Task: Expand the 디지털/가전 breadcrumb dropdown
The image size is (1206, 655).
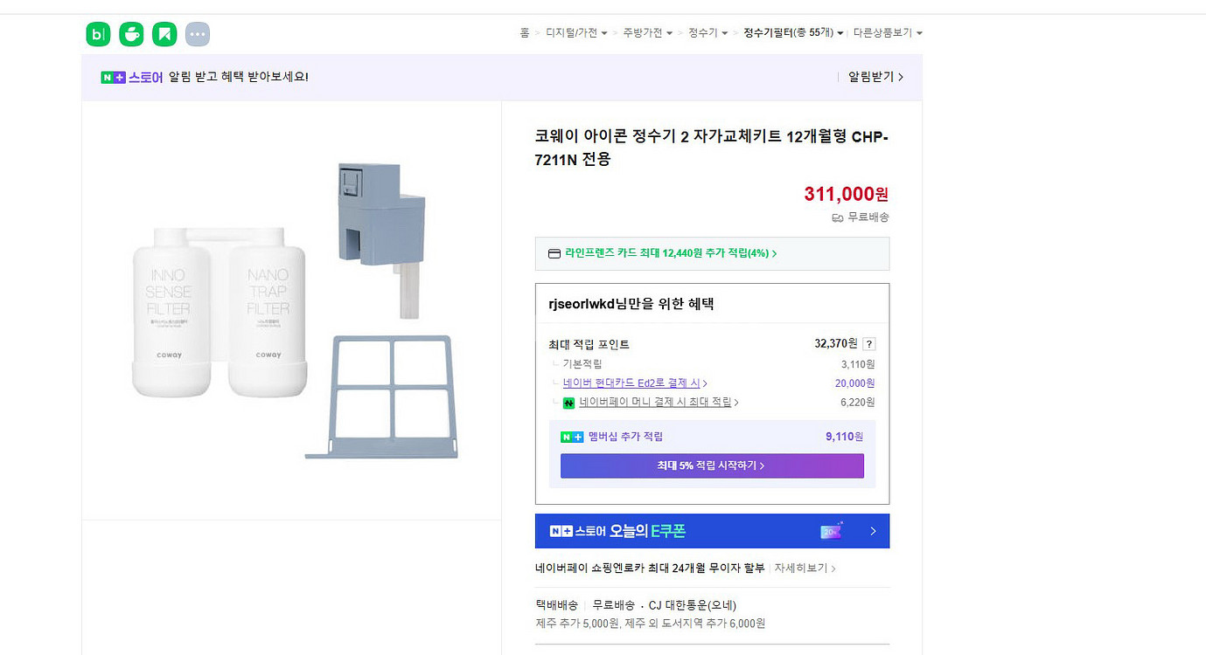Action: click(x=576, y=33)
